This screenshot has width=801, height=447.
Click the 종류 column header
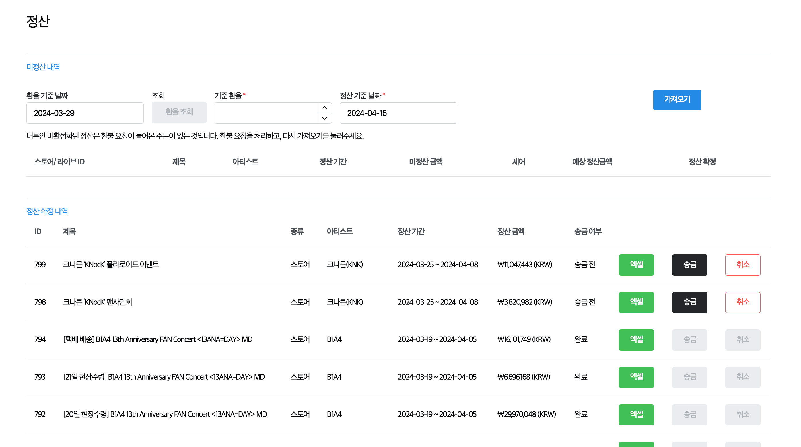(x=297, y=232)
